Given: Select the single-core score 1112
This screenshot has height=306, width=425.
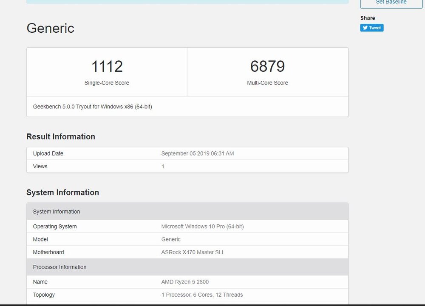Looking at the screenshot, I should (107, 66).
